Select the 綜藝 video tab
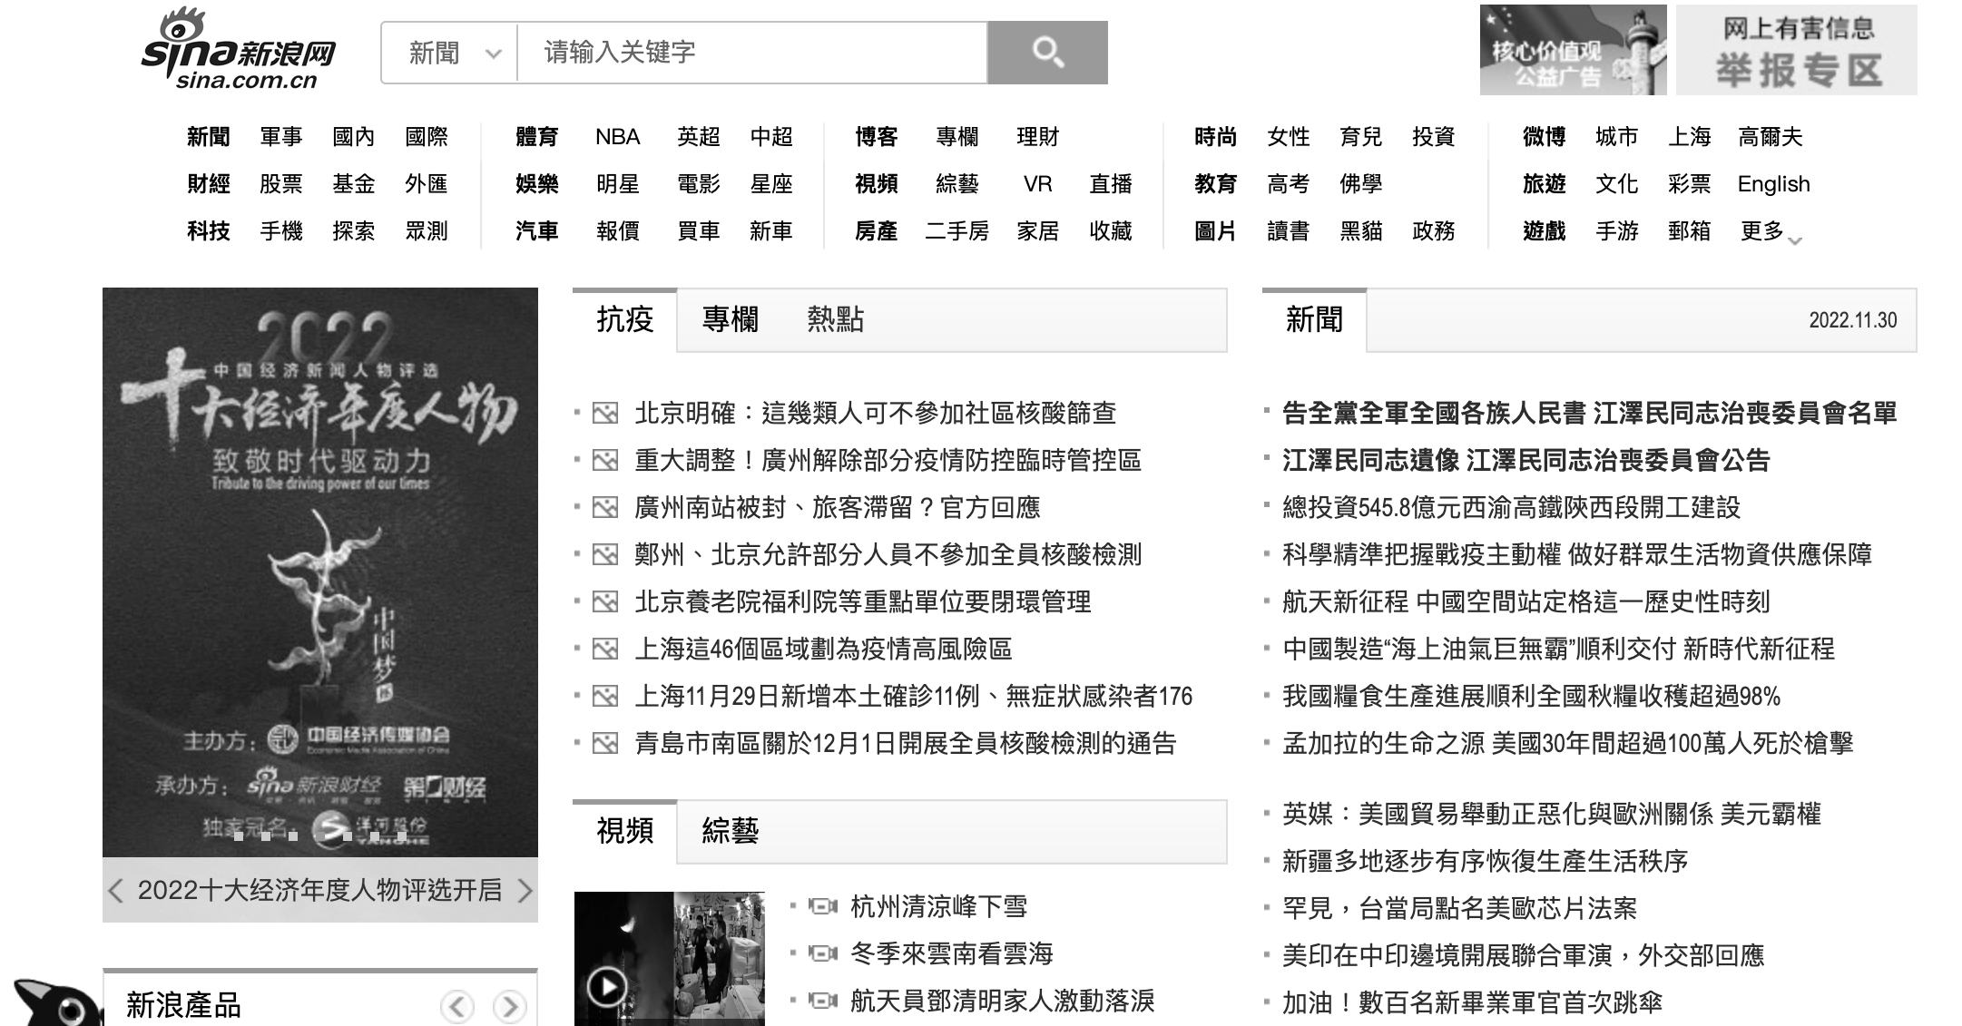 730,831
